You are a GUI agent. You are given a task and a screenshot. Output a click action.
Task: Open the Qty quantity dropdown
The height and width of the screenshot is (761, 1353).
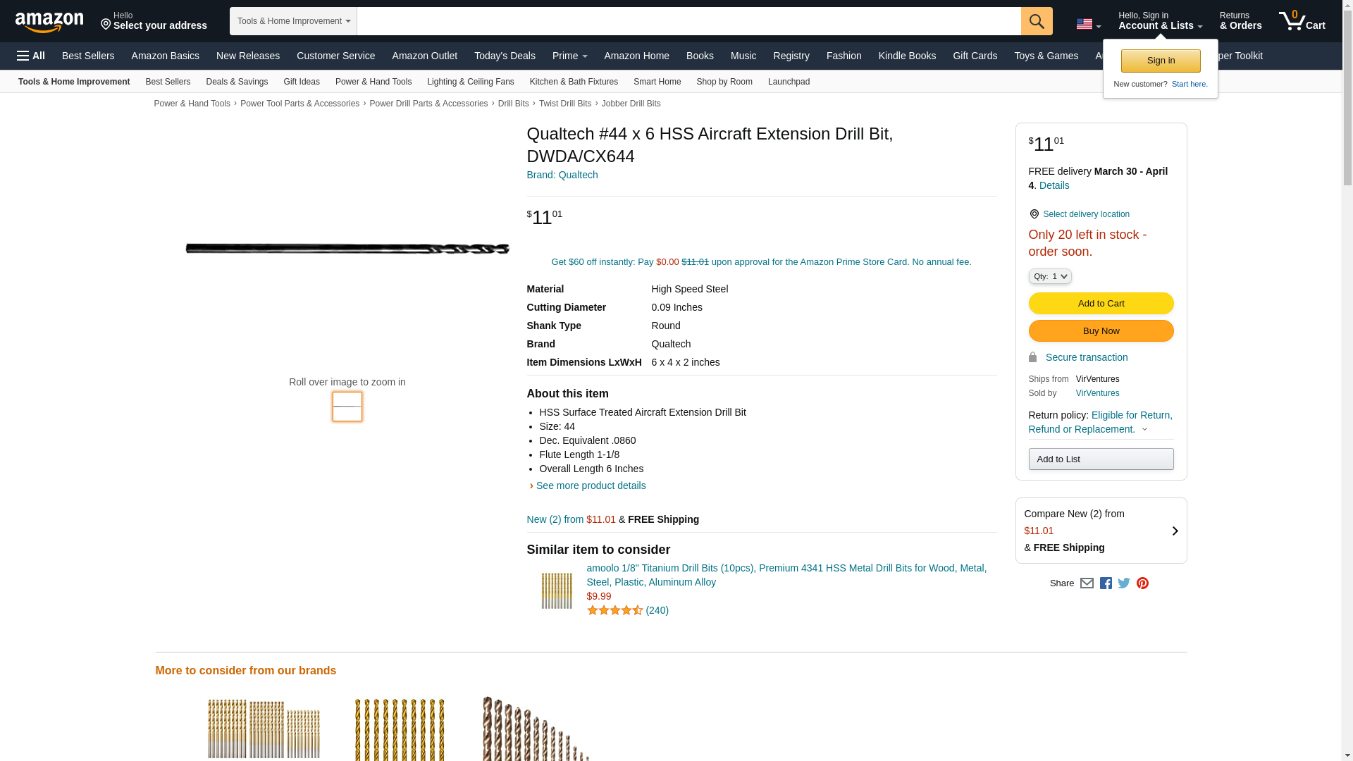click(x=1049, y=277)
